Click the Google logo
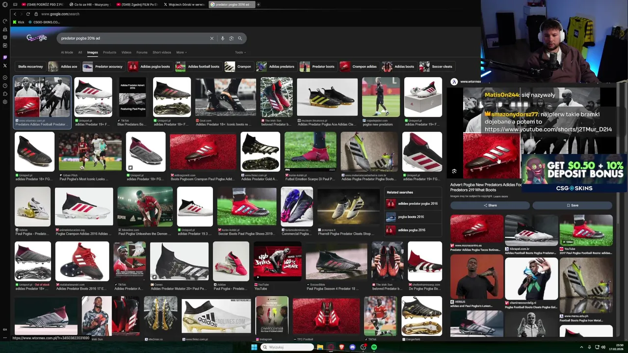The image size is (628, 353). coord(37,38)
